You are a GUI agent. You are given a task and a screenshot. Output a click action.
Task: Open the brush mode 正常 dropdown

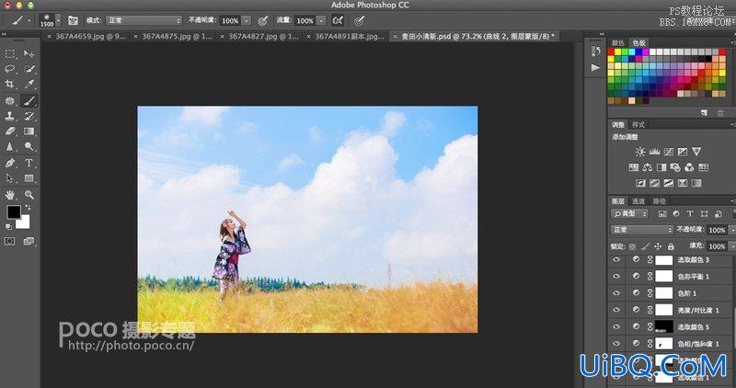[144, 20]
